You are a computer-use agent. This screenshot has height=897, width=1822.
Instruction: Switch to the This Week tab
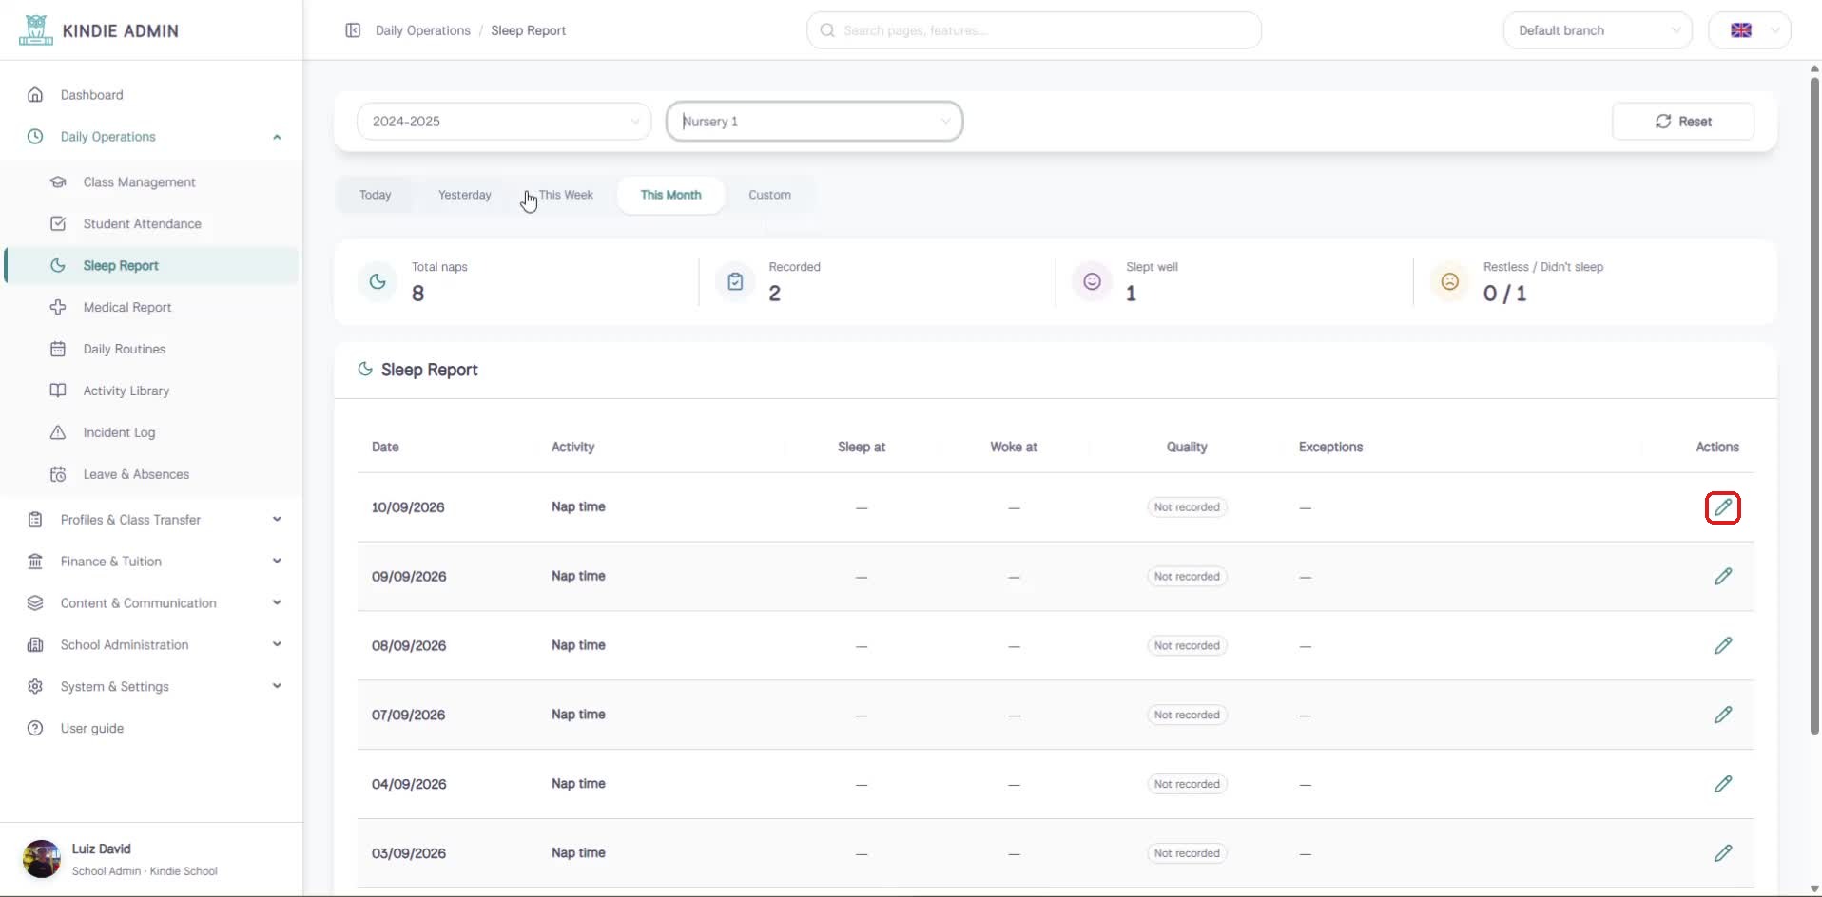566,195
